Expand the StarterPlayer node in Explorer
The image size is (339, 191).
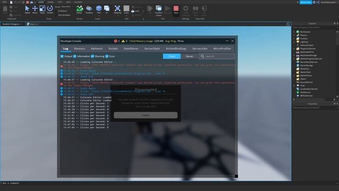point(294,75)
